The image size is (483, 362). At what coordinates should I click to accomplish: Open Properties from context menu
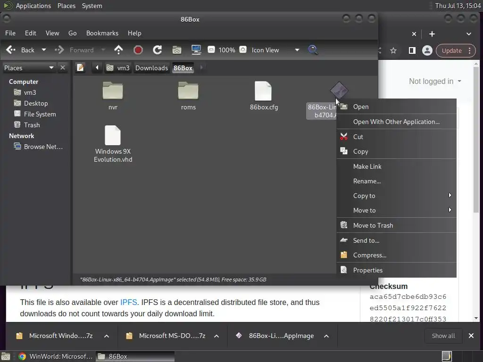click(396, 270)
